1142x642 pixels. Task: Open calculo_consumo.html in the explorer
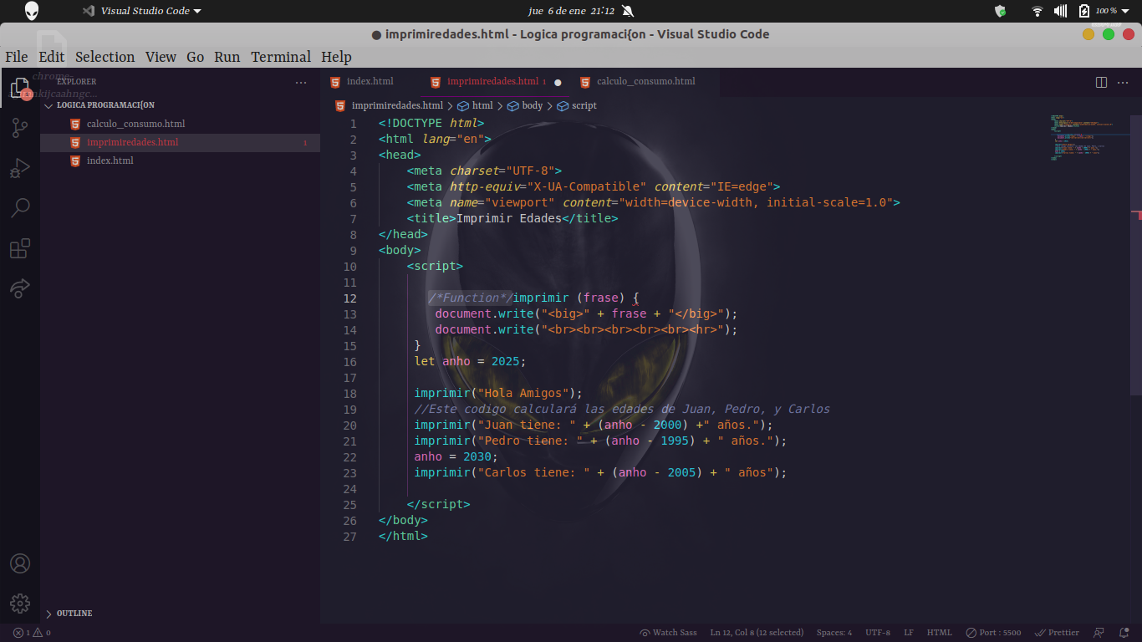pyautogui.click(x=135, y=124)
